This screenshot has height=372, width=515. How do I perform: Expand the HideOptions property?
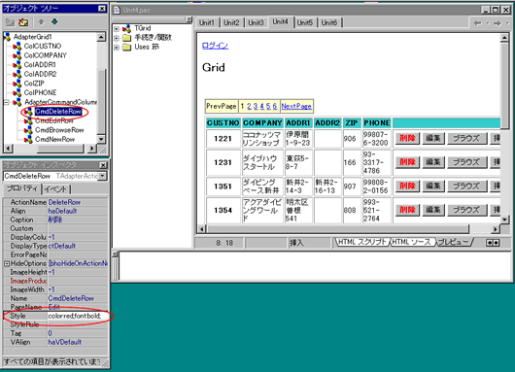coord(7,263)
